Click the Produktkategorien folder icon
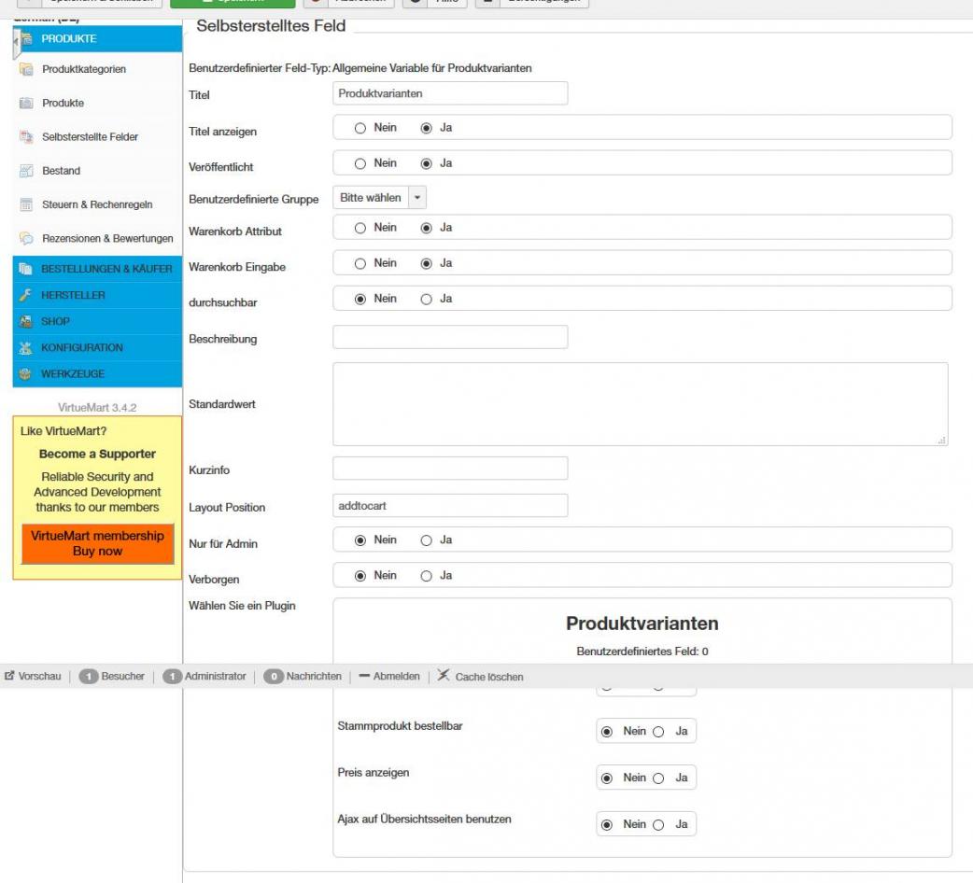This screenshot has width=973, height=883. [x=26, y=69]
